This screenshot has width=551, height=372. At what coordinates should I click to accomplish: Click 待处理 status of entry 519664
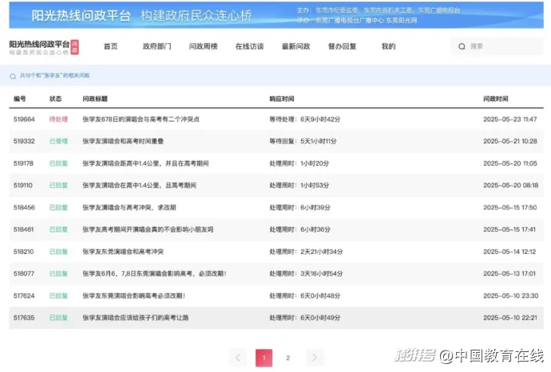coord(58,119)
